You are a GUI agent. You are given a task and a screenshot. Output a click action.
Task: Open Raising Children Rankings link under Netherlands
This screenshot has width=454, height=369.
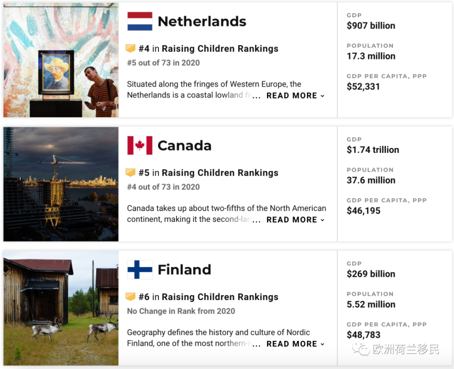220,49
